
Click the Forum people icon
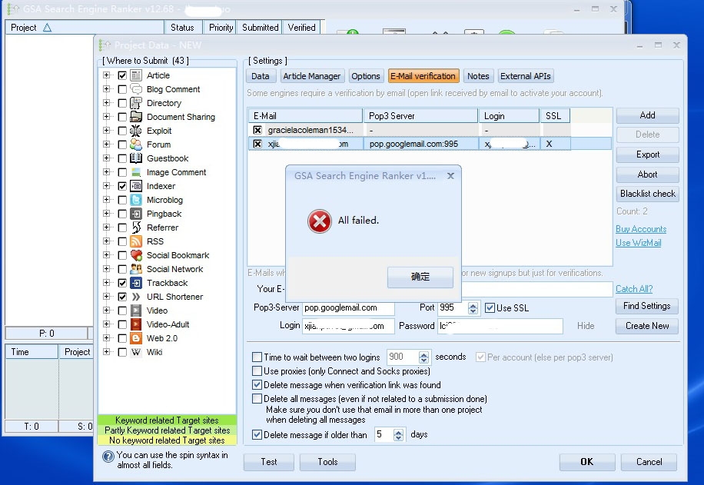point(136,145)
